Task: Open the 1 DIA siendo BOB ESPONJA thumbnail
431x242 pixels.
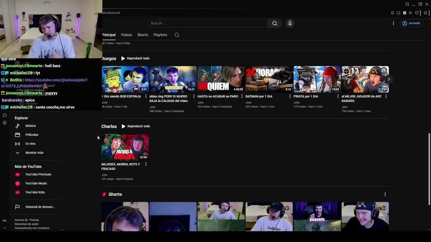Action: [125, 79]
